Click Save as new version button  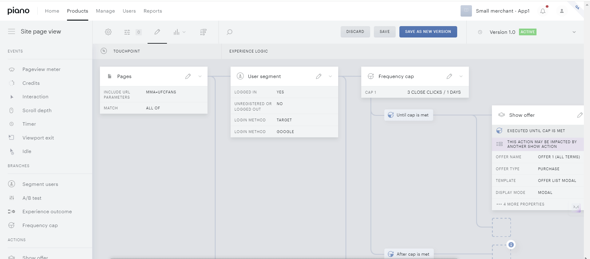coord(428,32)
